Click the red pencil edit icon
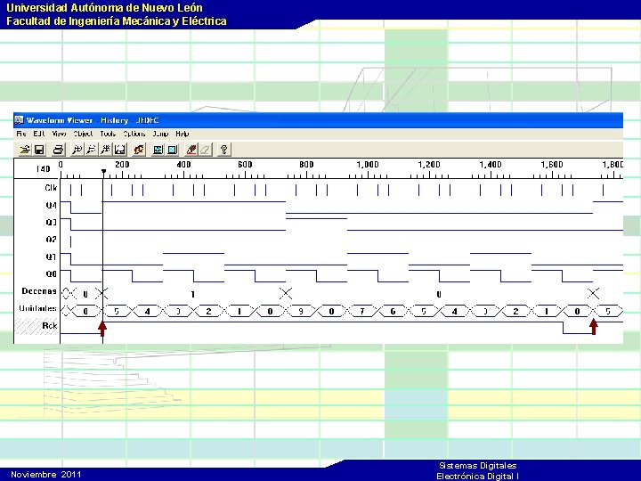 pyautogui.click(x=191, y=150)
